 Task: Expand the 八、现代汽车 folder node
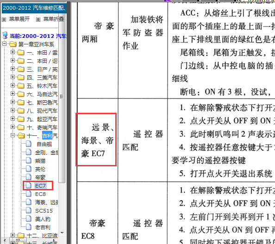point(12,110)
